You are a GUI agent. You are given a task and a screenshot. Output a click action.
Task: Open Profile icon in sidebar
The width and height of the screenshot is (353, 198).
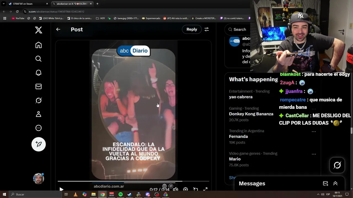point(39,114)
